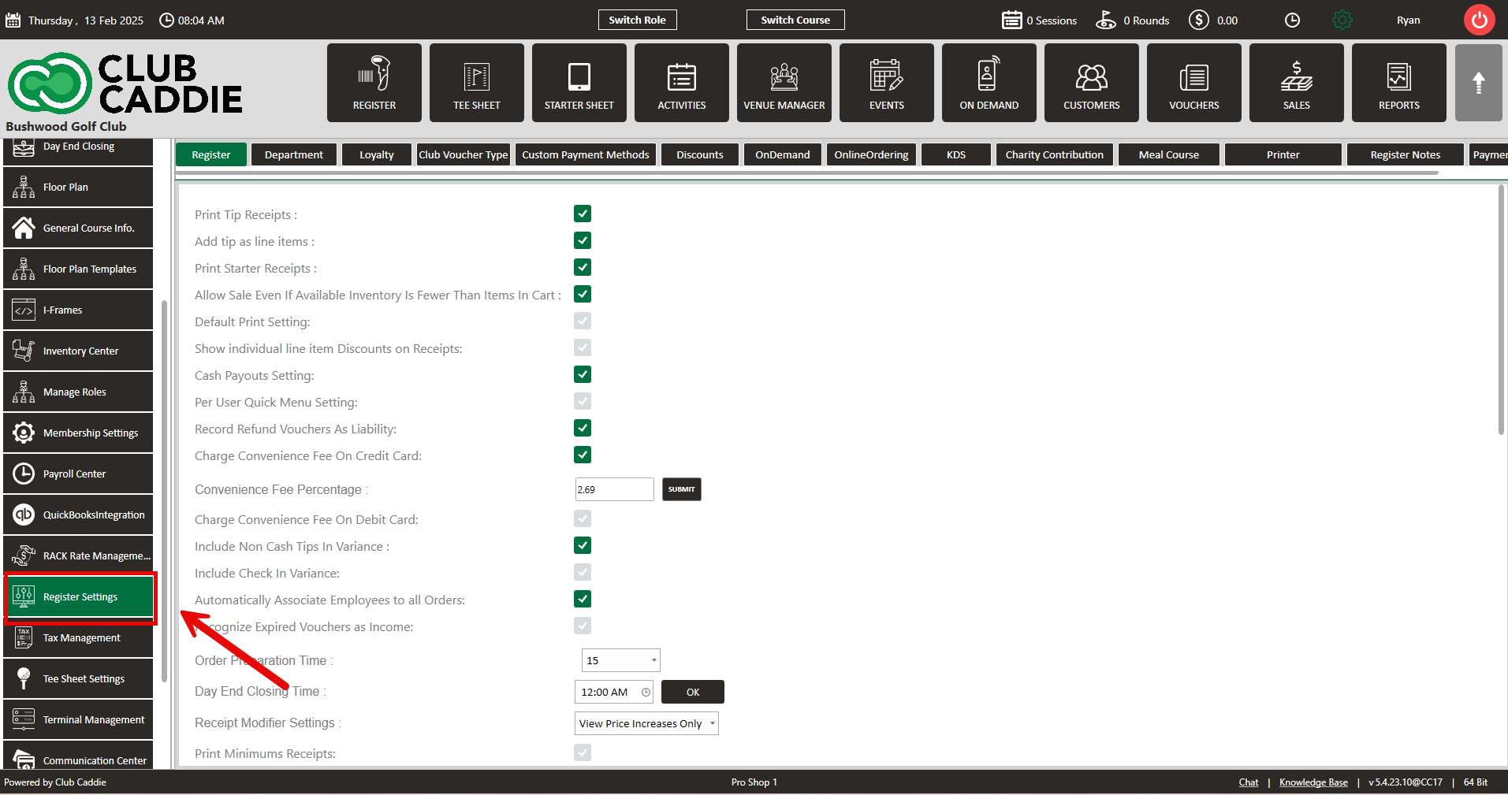Image resolution: width=1508 pixels, height=795 pixels.
Task: Toggle Allow Sale Even If Inventory Fewer checkbox
Action: click(583, 294)
